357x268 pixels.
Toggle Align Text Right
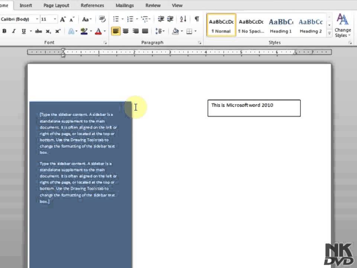135,31
